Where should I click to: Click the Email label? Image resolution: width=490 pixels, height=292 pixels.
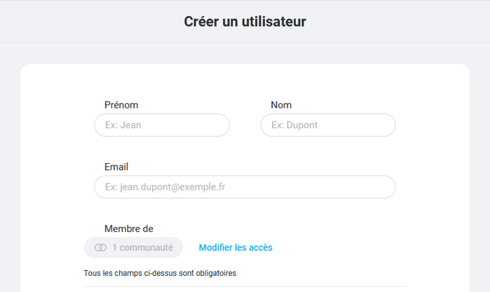(x=116, y=167)
